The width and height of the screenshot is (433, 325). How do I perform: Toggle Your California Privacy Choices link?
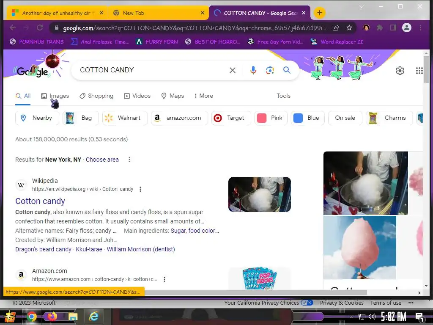(268, 303)
